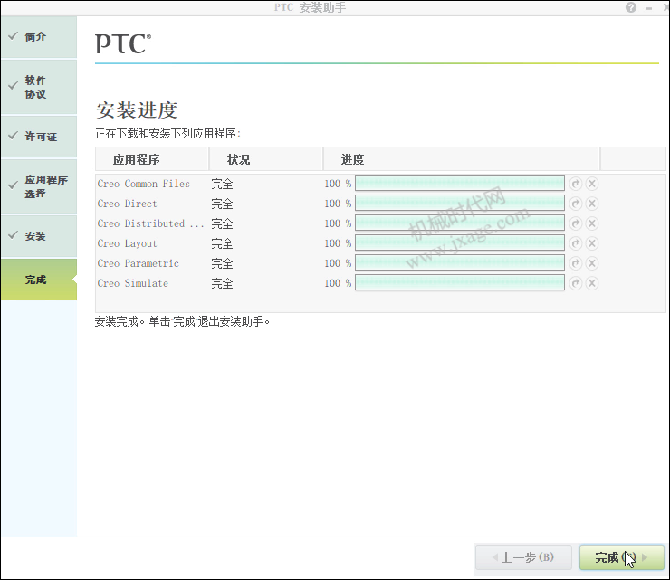Click the cancel icon for Creo Distributed row
Viewport: 670px width, 580px height.
point(592,223)
